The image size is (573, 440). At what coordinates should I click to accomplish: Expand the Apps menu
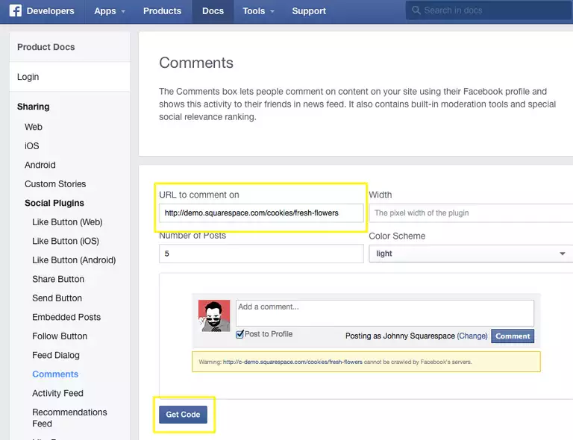pos(109,11)
